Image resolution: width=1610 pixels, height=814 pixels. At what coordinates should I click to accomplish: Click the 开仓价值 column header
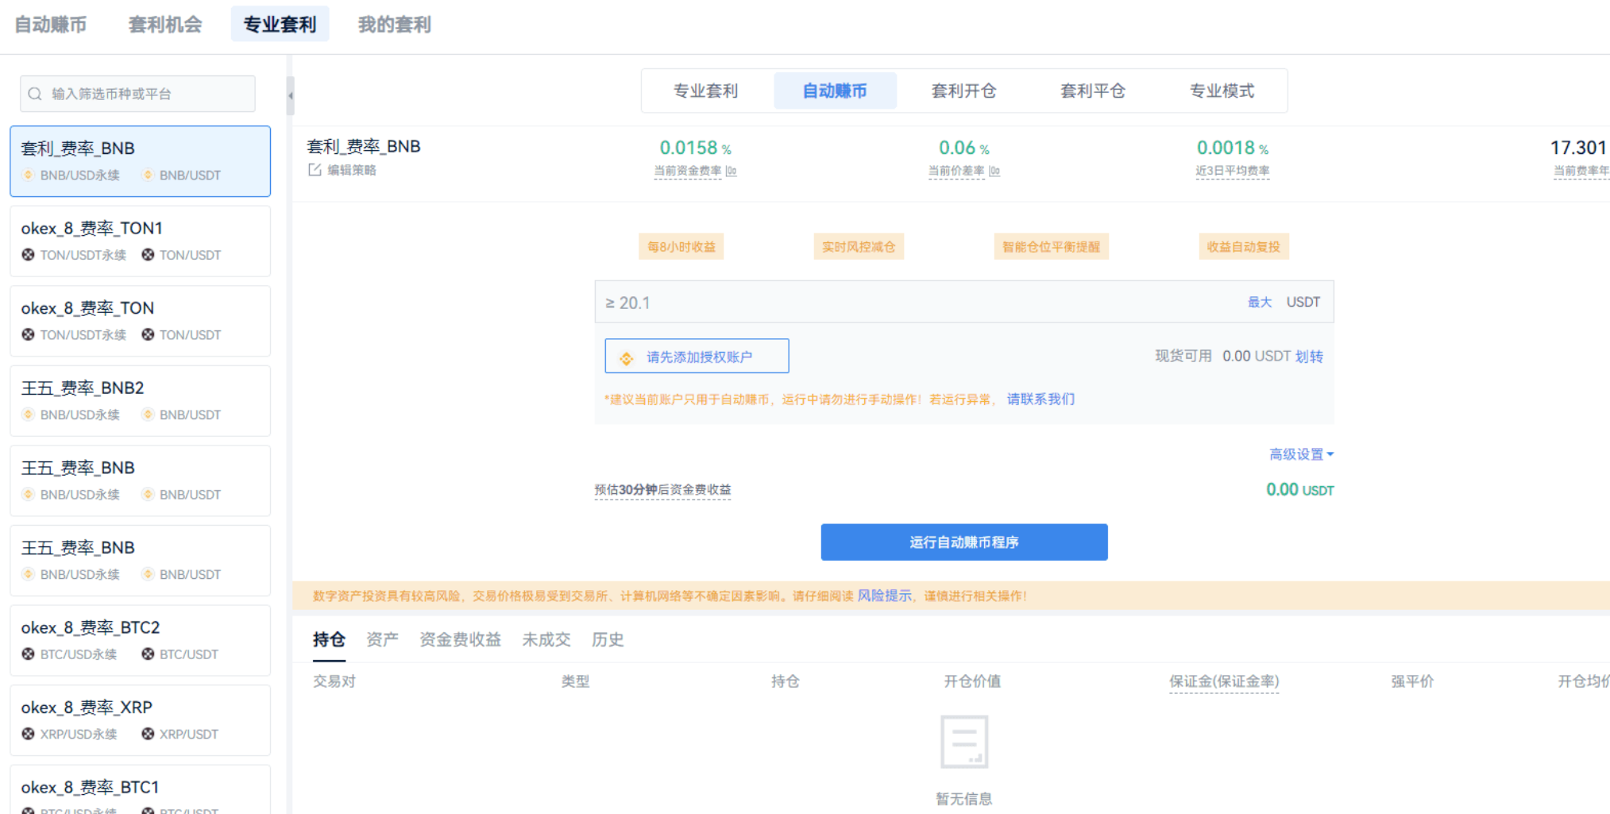[972, 681]
